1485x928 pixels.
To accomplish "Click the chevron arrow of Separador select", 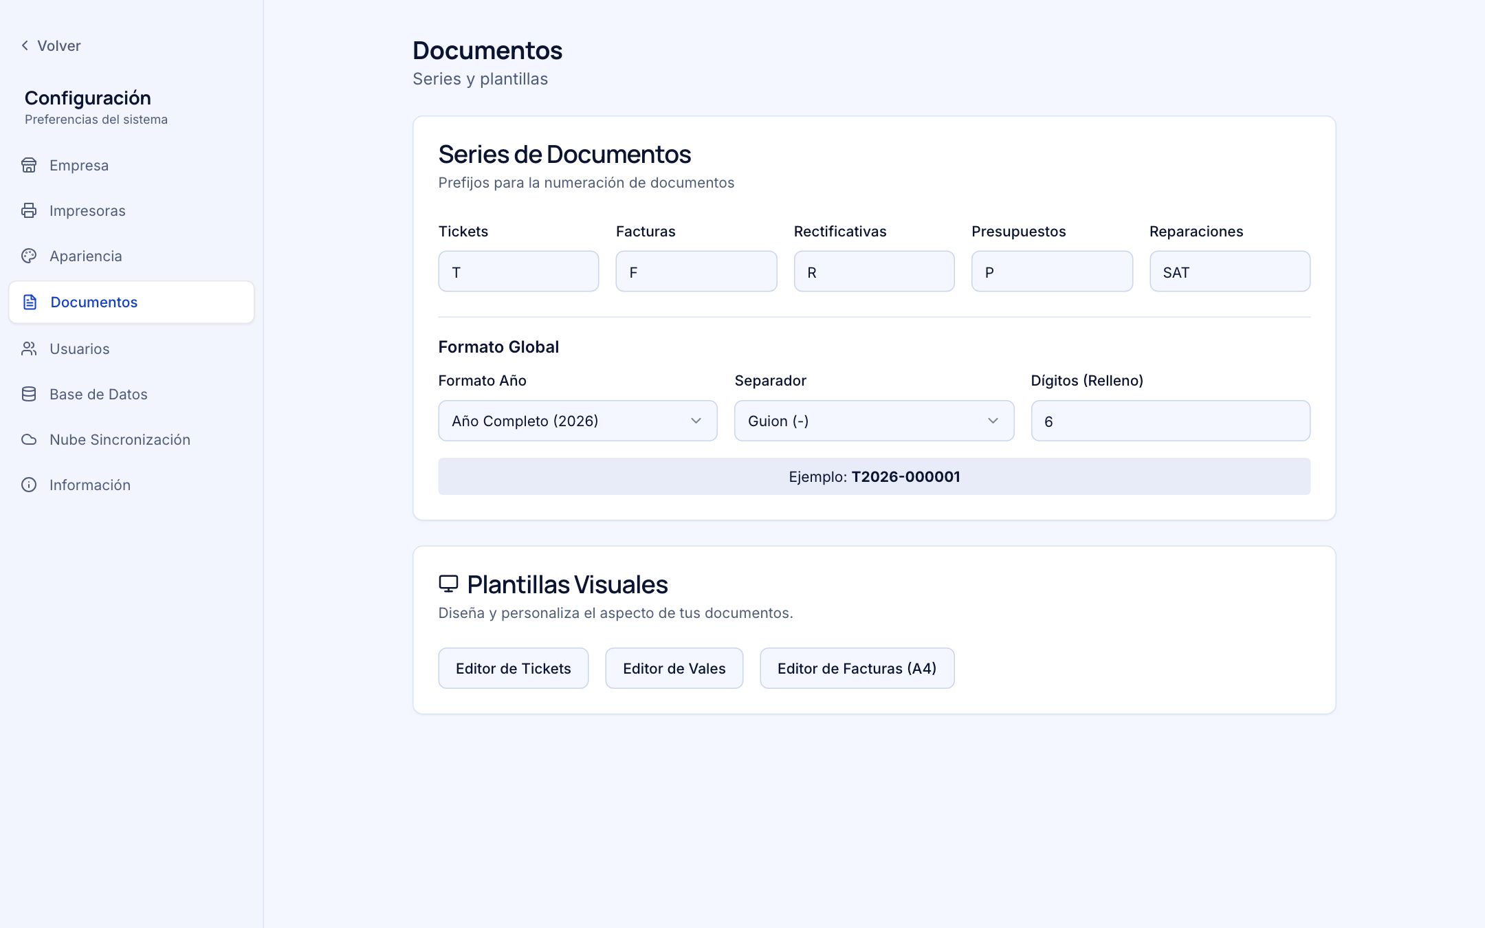I will (x=993, y=421).
